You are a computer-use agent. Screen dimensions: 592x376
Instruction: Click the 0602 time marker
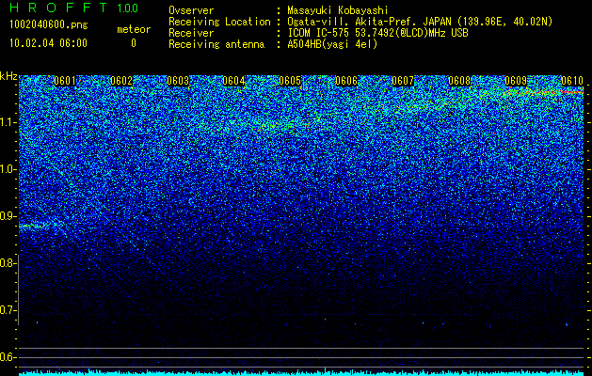(121, 81)
